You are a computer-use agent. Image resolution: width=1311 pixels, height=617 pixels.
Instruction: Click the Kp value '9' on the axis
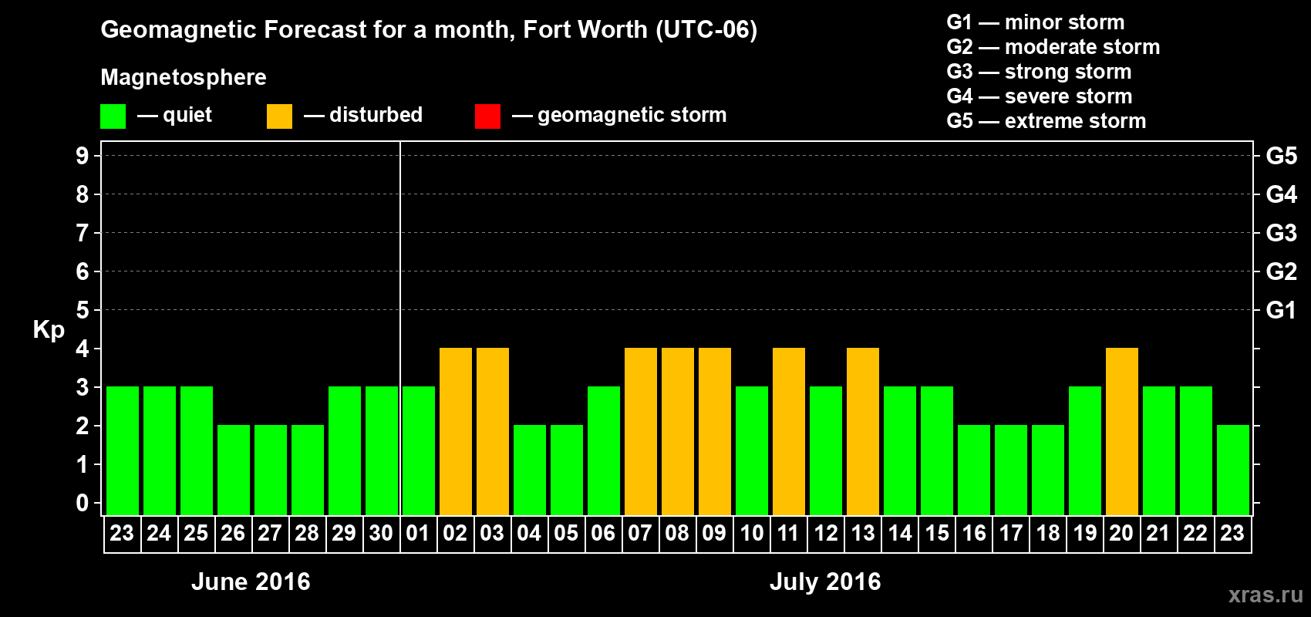click(83, 156)
